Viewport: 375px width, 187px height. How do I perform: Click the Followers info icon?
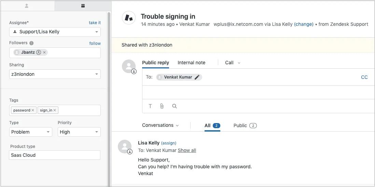click(31, 43)
